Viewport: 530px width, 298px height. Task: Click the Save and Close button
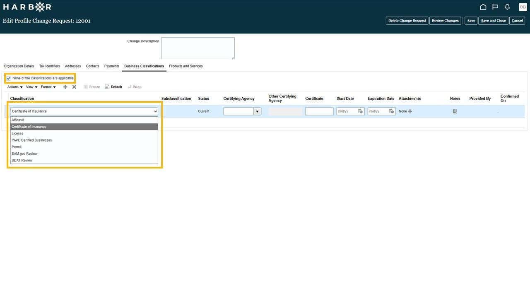point(493,21)
